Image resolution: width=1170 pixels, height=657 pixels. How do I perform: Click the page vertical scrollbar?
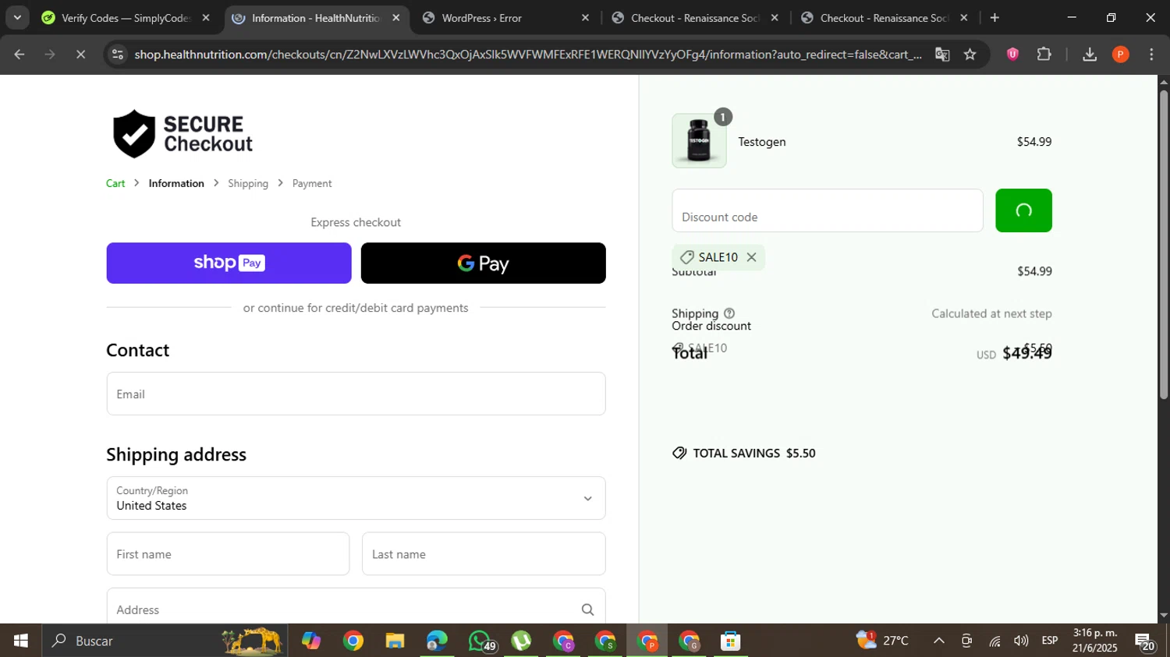1164,245
